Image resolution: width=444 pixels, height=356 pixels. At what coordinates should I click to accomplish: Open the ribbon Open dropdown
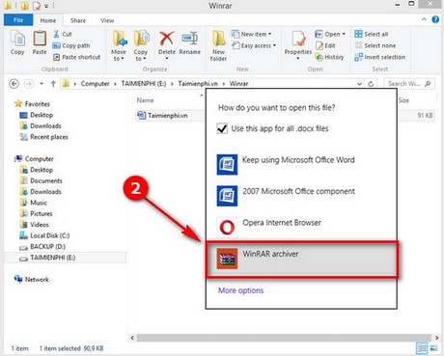tap(330, 34)
